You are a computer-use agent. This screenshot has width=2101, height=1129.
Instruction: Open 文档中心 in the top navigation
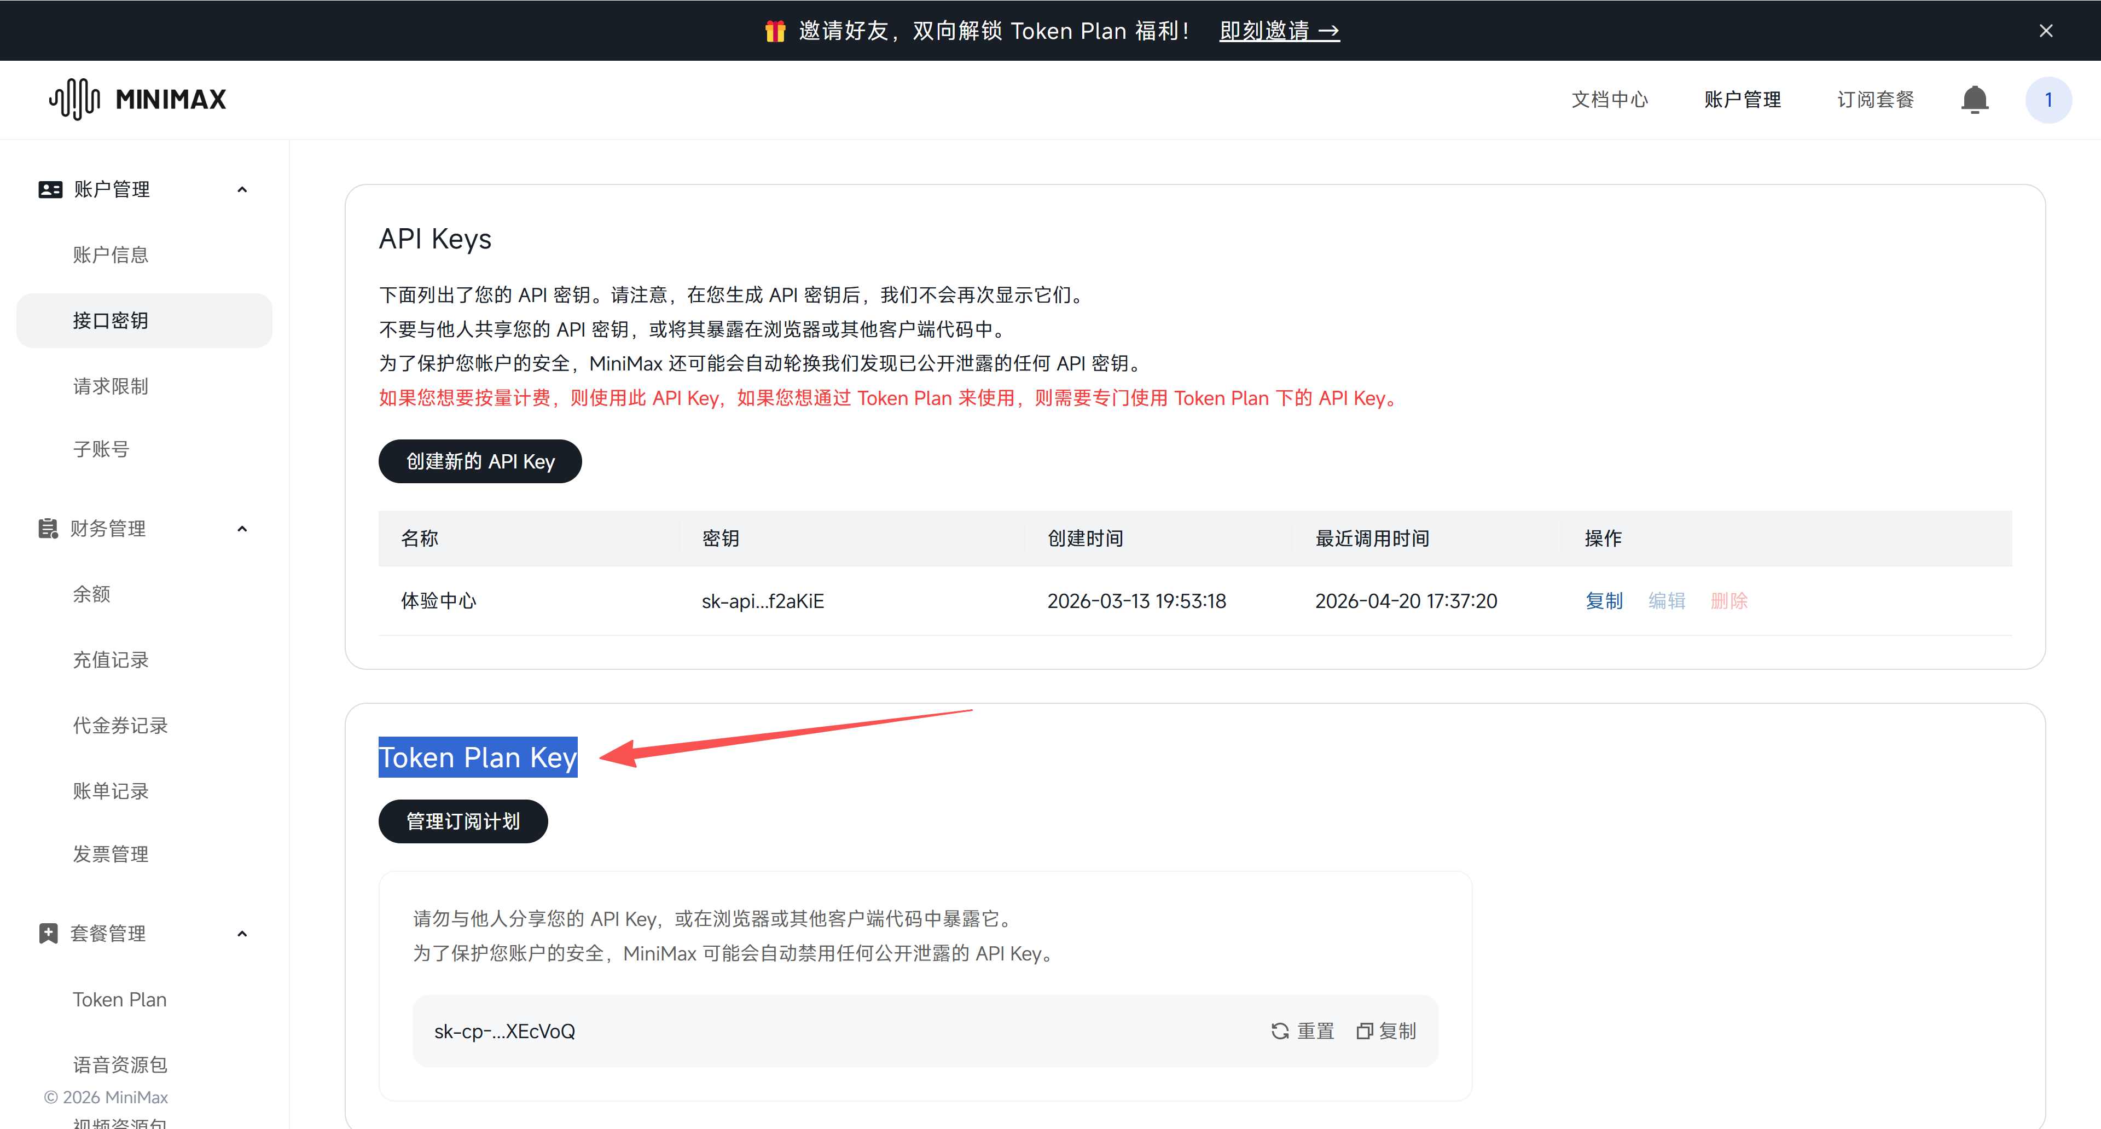[x=1609, y=100]
